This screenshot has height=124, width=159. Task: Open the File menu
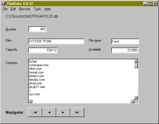coord(5,9)
